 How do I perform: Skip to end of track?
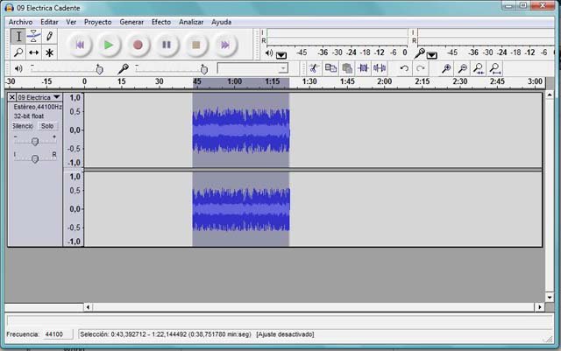coord(225,45)
